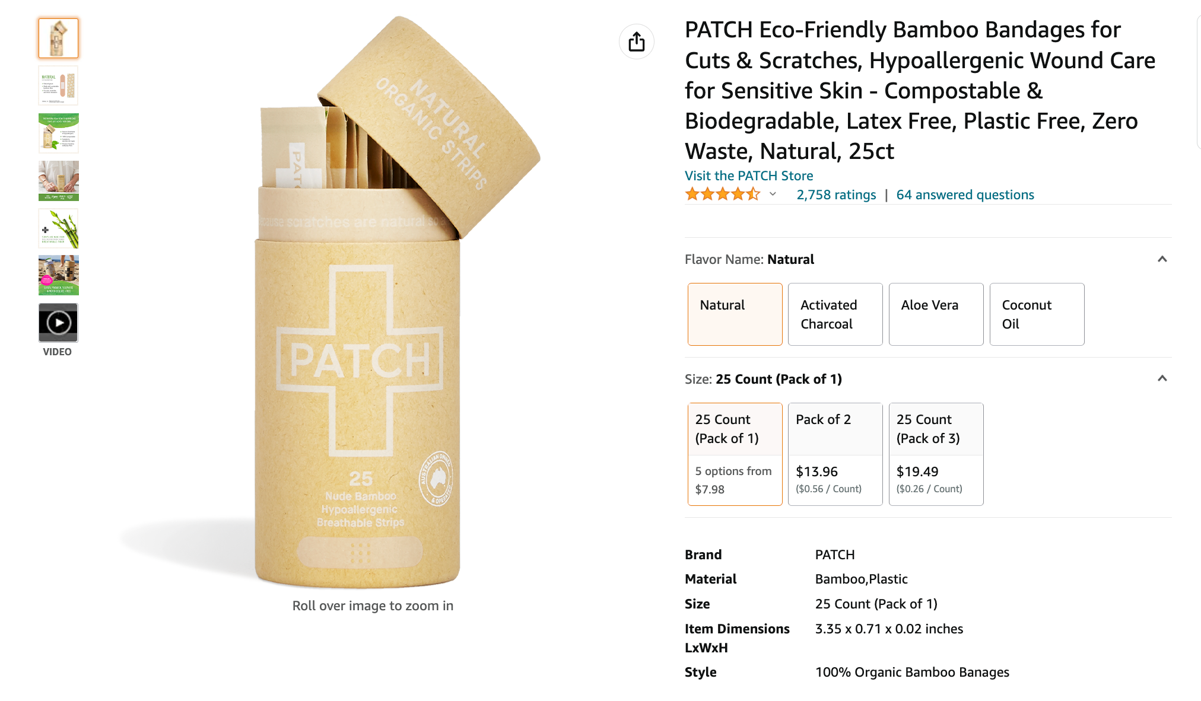Select the Activated Charcoal flavor
This screenshot has height=701, width=1201.
tap(835, 314)
